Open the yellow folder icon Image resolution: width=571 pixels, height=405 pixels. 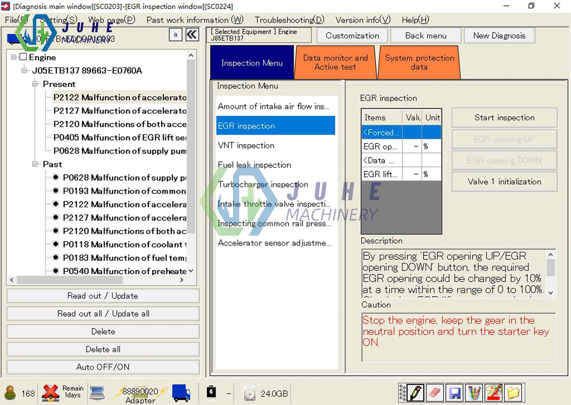[513, 393]
